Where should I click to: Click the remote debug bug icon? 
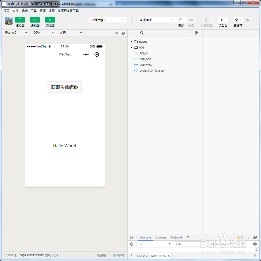tap(207, 20)
